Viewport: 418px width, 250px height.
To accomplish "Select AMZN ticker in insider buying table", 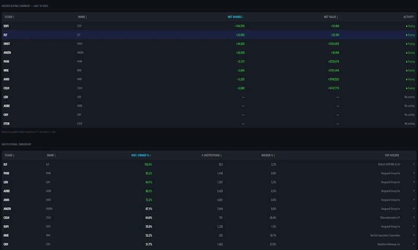I will (7, 52).
